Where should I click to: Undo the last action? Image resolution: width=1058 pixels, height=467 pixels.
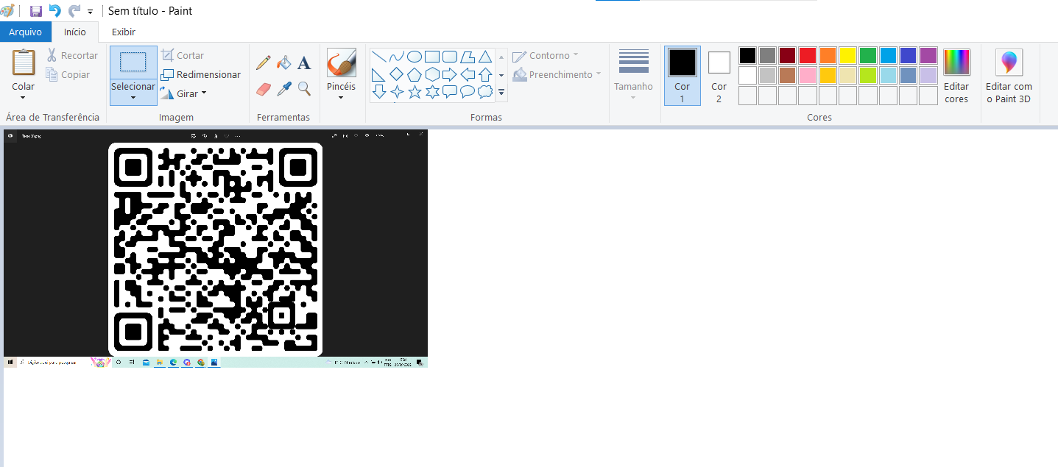point(55,11)
